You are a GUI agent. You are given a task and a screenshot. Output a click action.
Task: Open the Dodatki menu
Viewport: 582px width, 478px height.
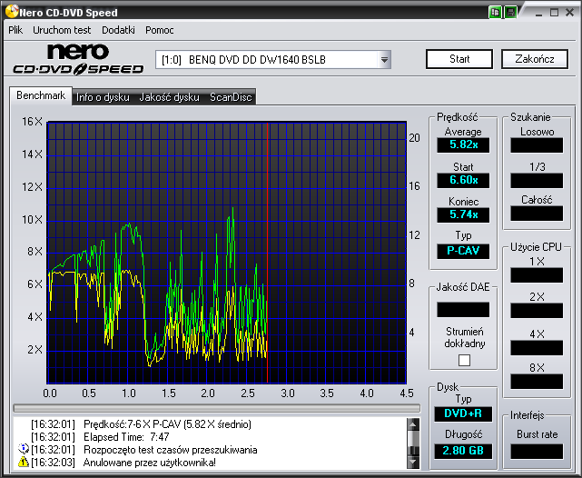coord(118,30)
